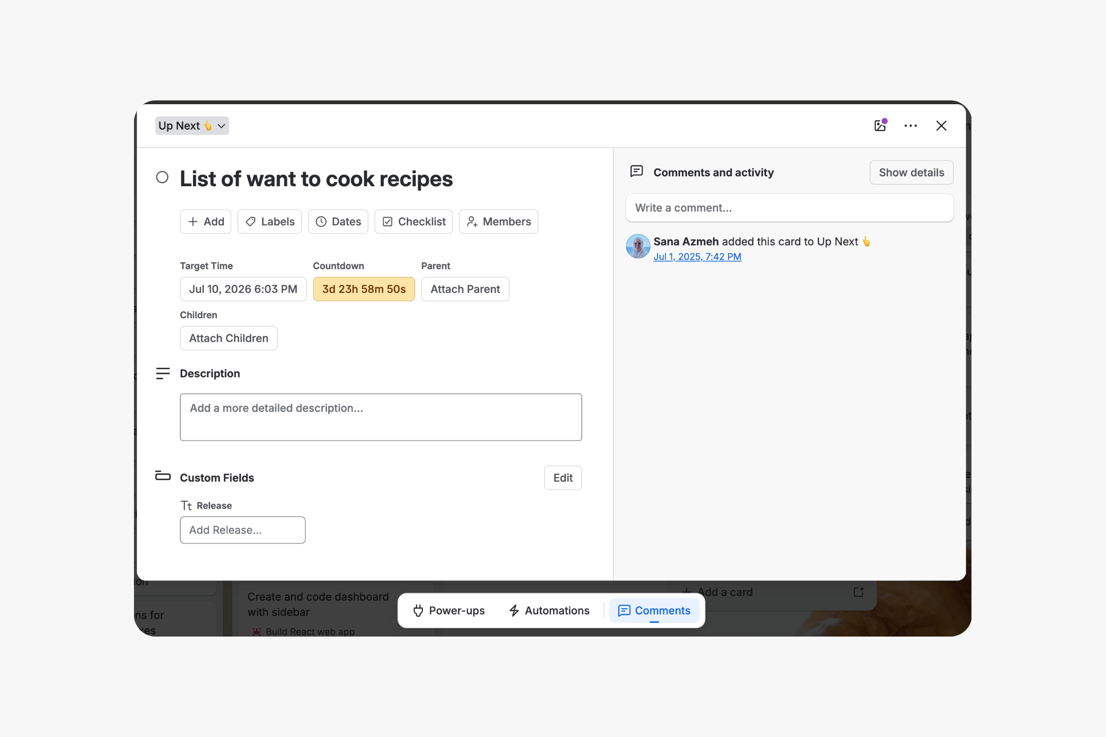The width and height of the screenshot is (1106, 737).
Task: Expand the Up Next list dropdown
Action: 192,126
